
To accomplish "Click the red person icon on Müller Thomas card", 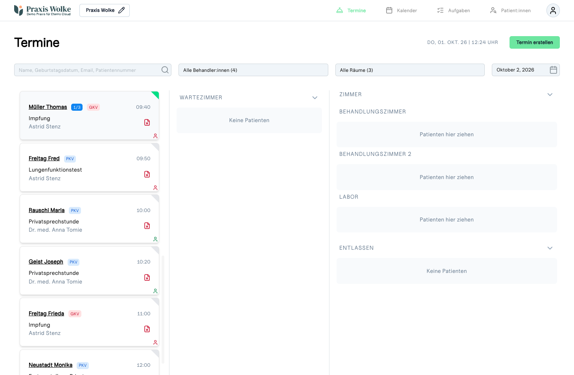I will tap(155, 136).
